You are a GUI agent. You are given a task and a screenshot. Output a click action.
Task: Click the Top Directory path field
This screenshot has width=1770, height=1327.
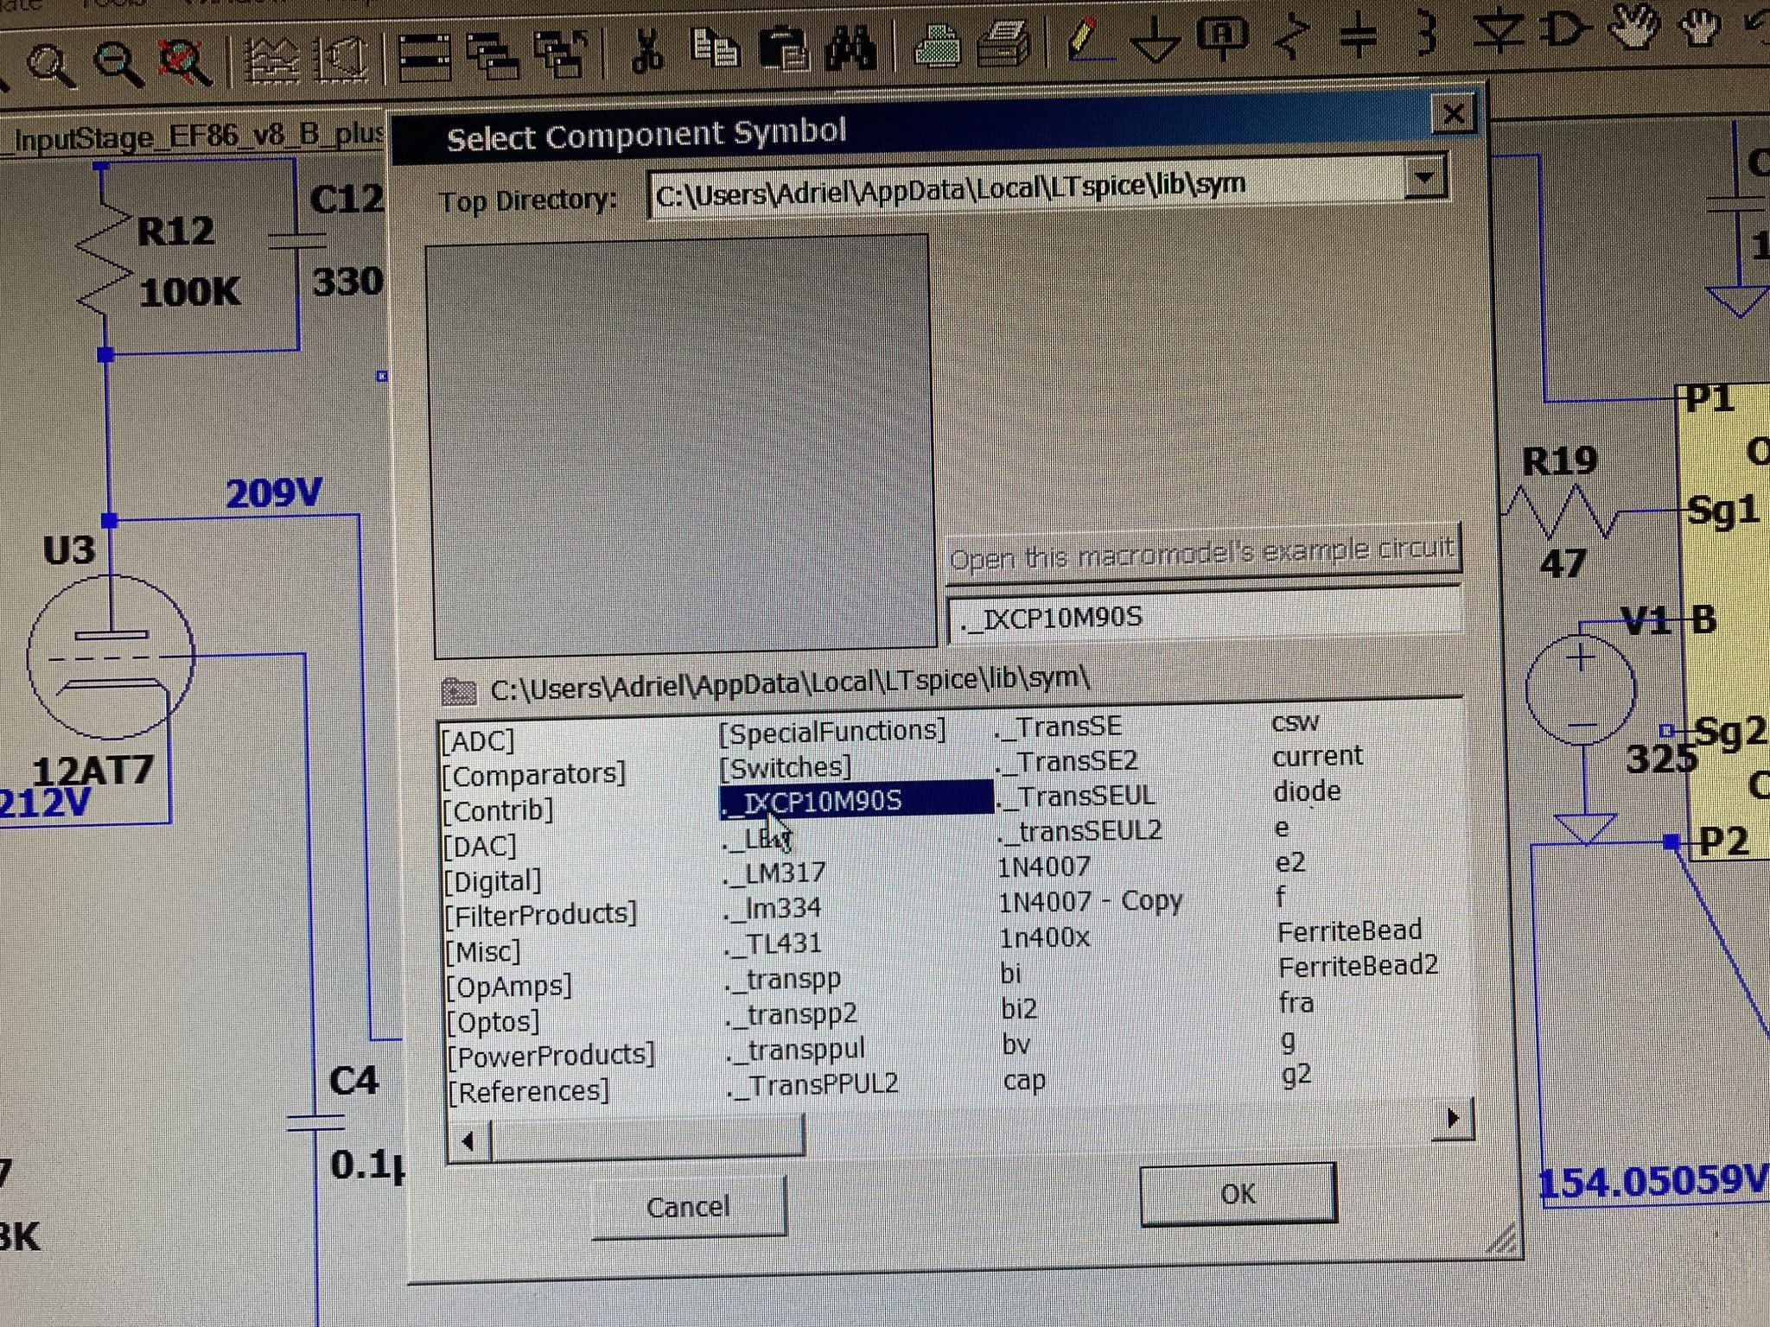(x=1027, y=188)
